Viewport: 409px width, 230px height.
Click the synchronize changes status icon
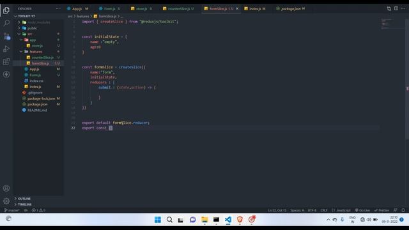click(26, 210)
